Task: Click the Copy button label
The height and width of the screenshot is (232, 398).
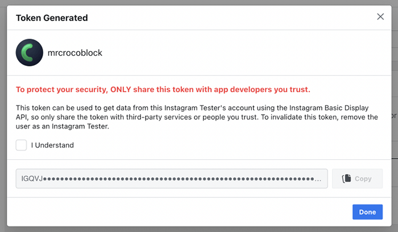Action: [363, 179]
